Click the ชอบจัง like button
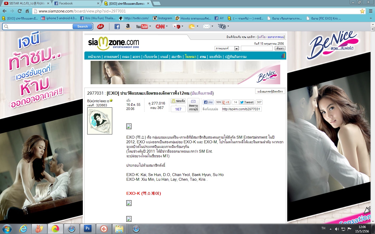Image resolution: width=375 pixels, height=234 pixels. tap(178, 101)
